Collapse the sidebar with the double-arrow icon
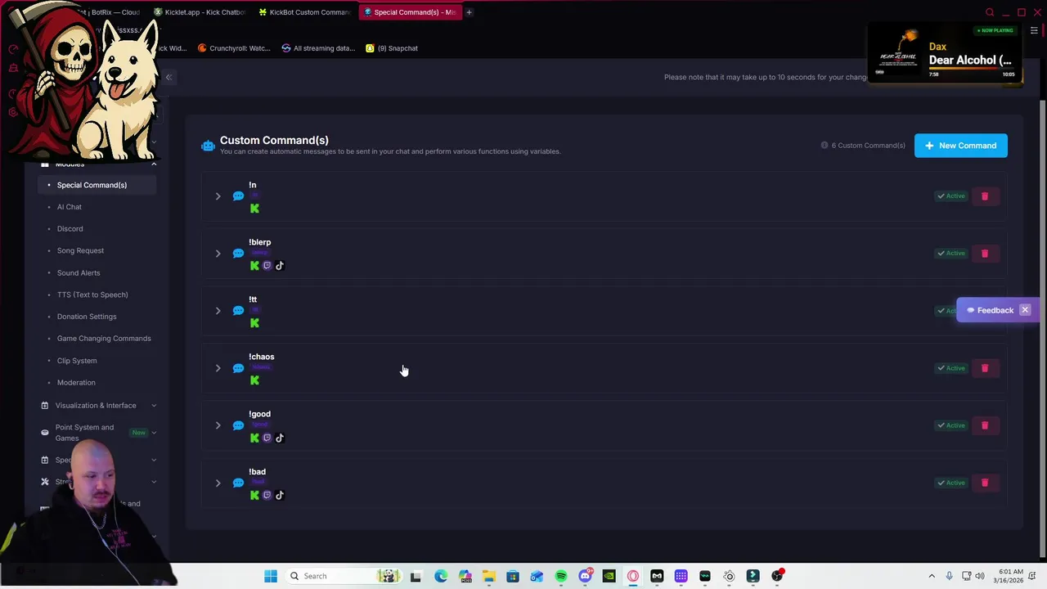This screenshot has height=589, width=1047. [169, 77]
